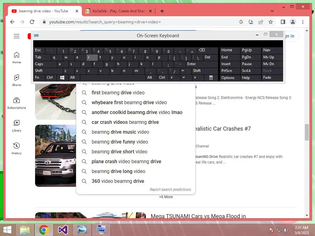Click the browser forward arrow
The width and height of the screenshot is (315, 236).
click(x=22, y=22)
